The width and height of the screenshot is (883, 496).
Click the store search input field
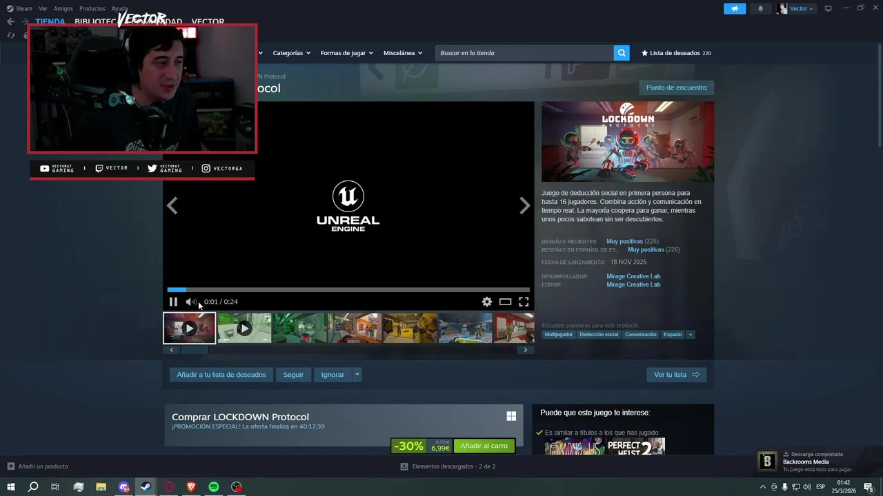(525, 53)
